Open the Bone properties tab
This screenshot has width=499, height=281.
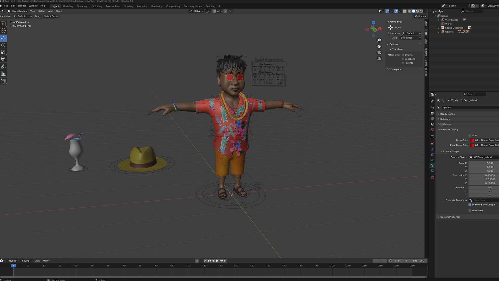coord(432,165)
